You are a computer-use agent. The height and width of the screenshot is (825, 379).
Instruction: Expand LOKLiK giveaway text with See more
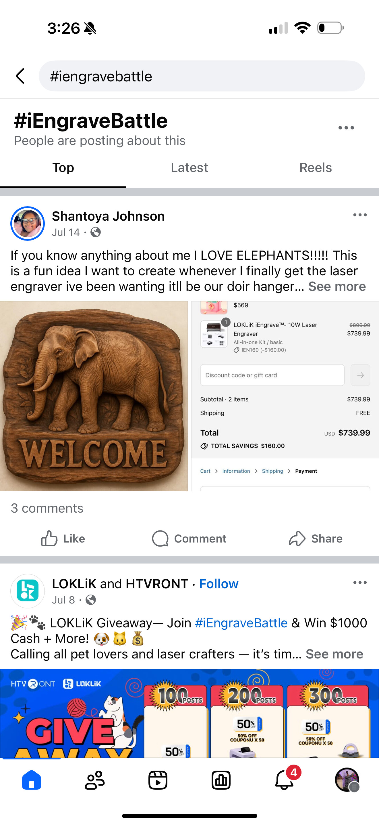(334, 654)
